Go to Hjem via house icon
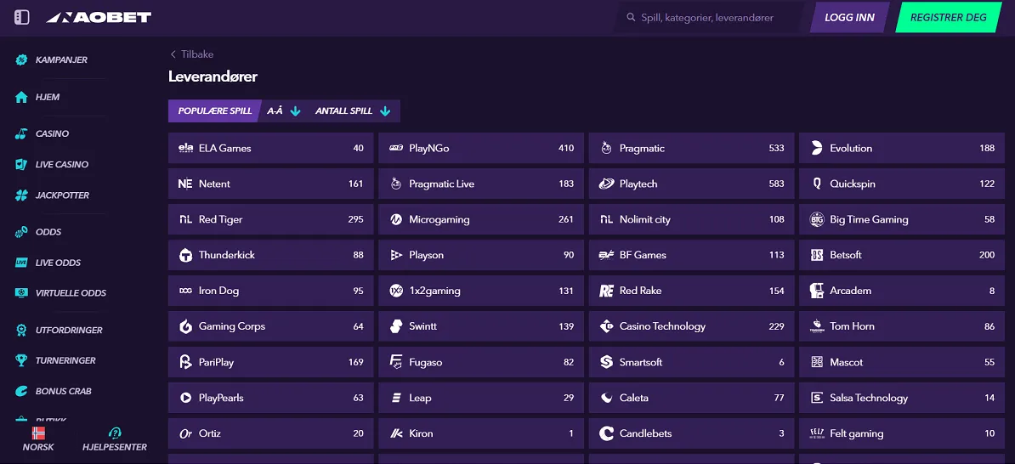 tap(21, 97)
